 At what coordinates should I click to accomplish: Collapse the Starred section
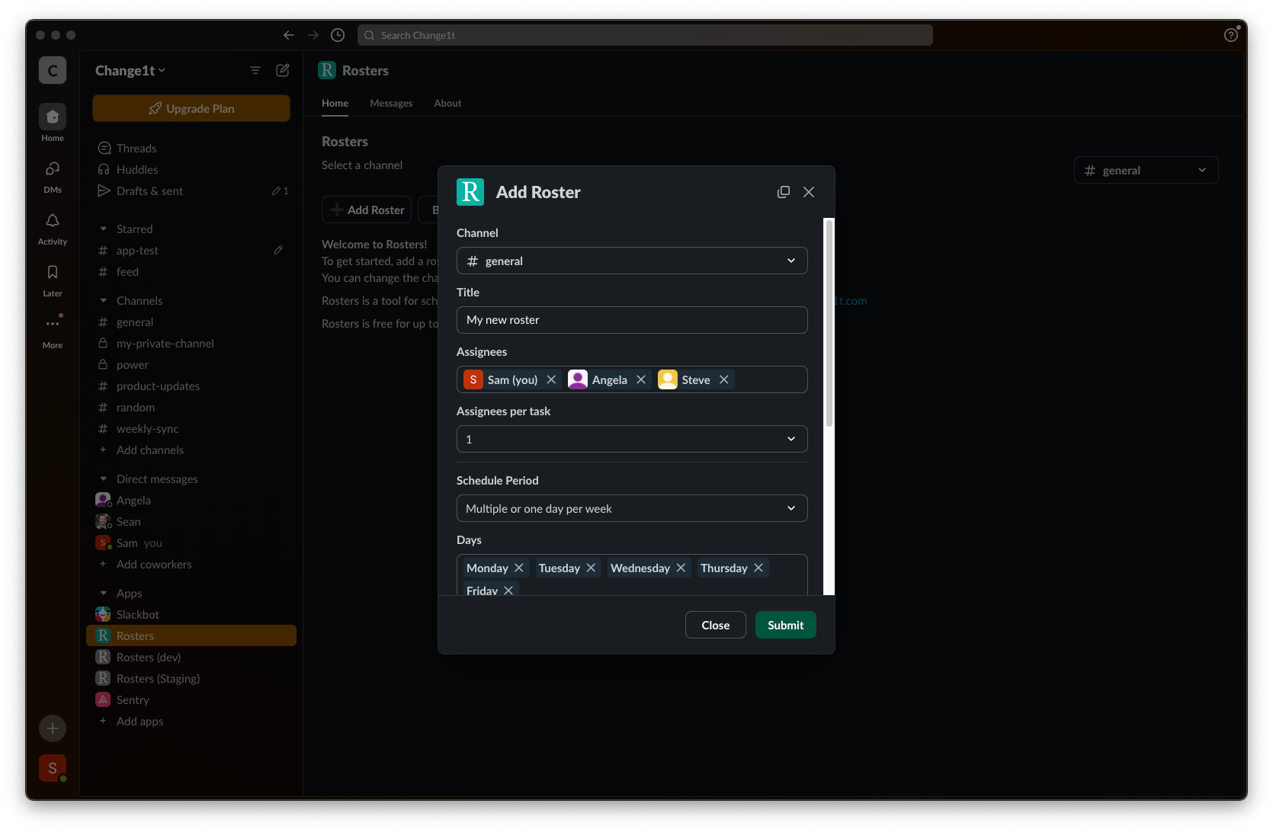click(104, 229)
